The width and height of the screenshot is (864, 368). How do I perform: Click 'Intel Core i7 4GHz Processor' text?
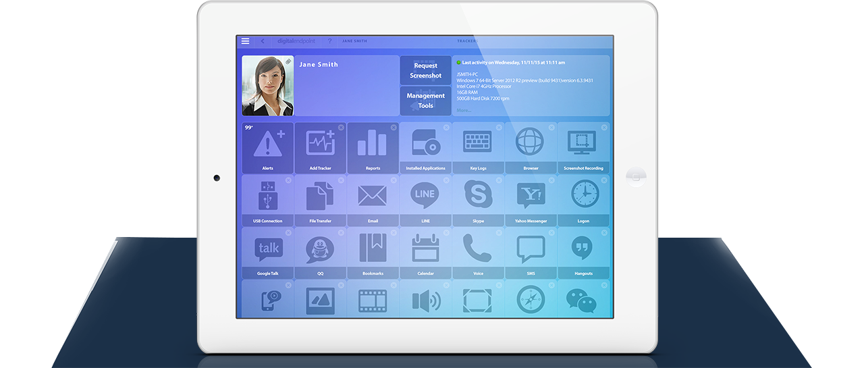[484, 86]
